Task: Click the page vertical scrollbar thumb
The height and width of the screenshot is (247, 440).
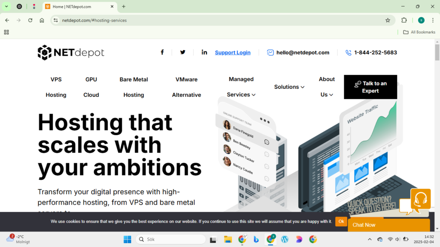Action: [437, 52]
